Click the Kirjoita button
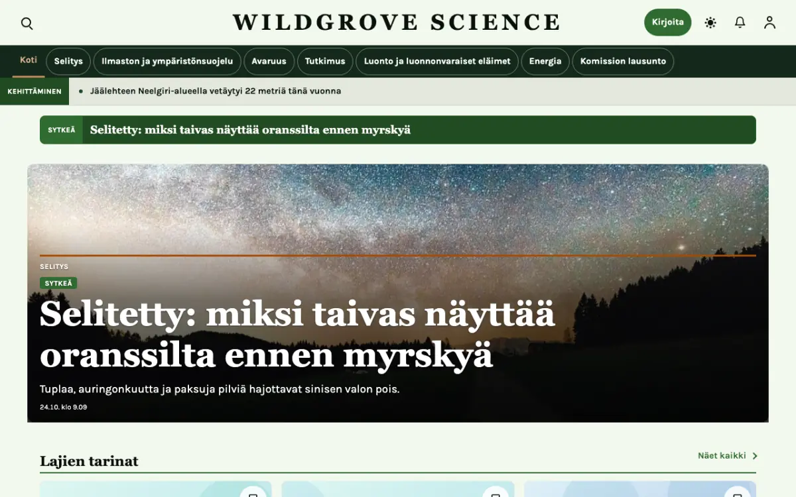The image size is (796, 497). tap(667, 23)
